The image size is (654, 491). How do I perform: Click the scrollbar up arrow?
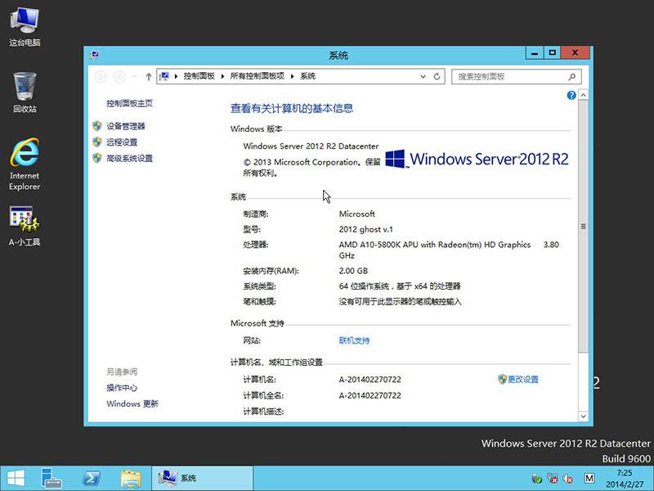584,95
